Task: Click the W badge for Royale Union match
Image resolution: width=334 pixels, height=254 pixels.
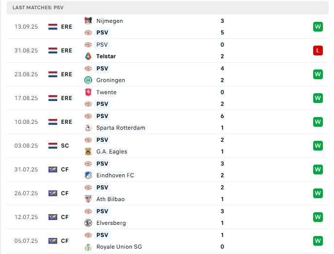Action: 318,241
